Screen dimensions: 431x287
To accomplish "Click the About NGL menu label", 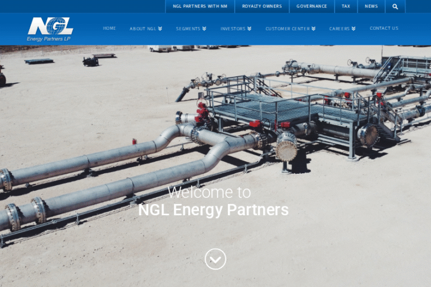I will (x=143, y=29).
